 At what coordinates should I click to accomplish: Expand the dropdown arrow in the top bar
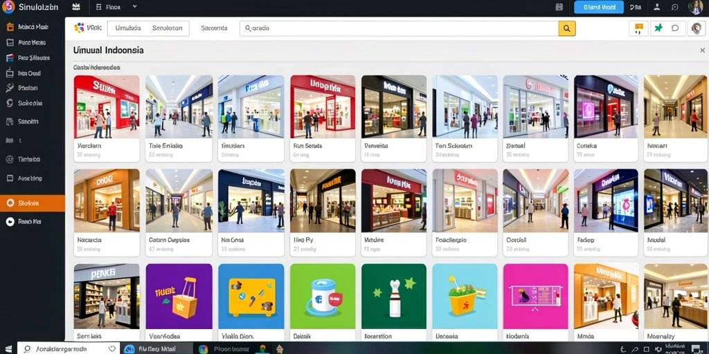tap(135, 7)
